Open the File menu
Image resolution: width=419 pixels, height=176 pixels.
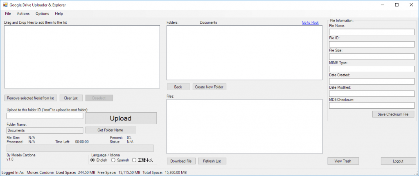(8, 13)
